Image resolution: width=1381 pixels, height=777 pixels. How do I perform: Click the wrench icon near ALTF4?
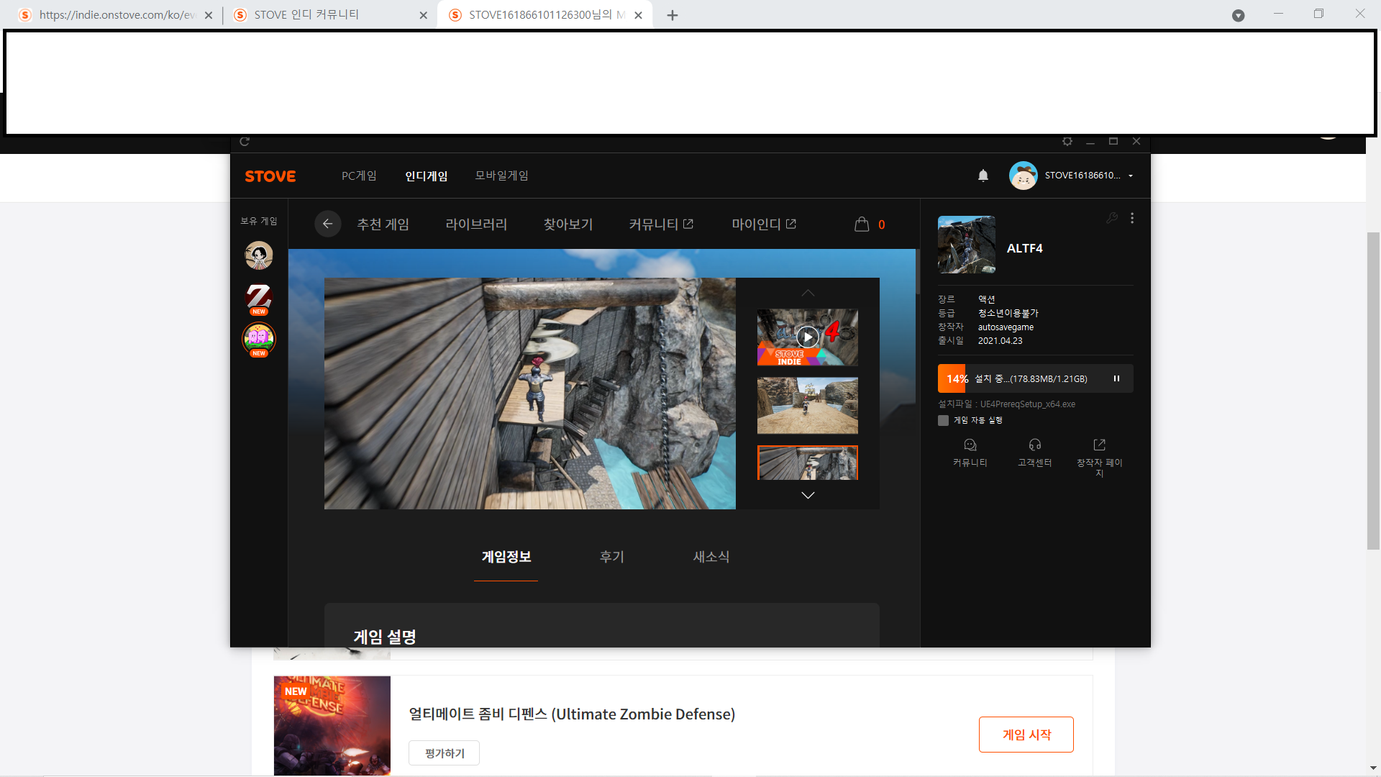(1112, 218)
